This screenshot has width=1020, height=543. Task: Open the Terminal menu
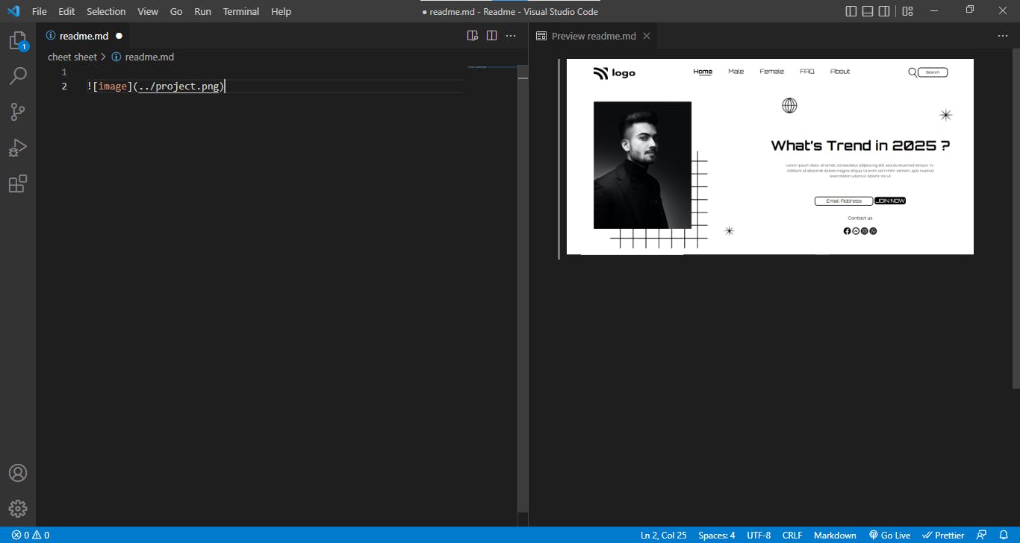[241, 11]
